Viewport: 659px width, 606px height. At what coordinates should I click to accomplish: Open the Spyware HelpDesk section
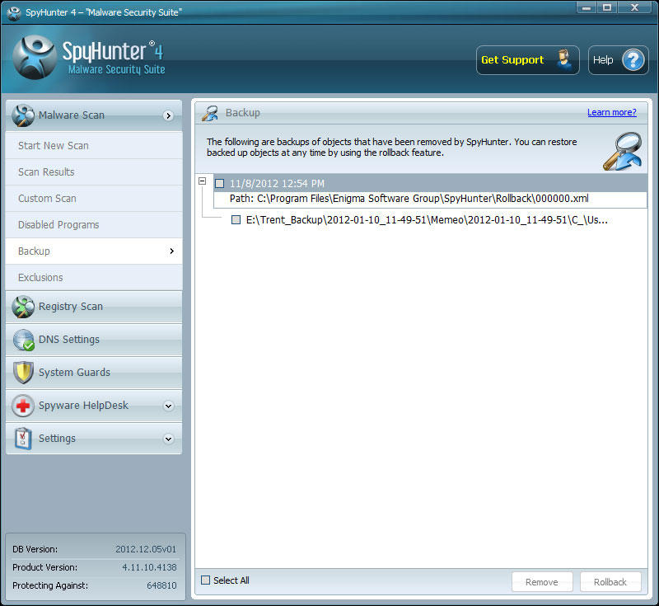(94, 406)
